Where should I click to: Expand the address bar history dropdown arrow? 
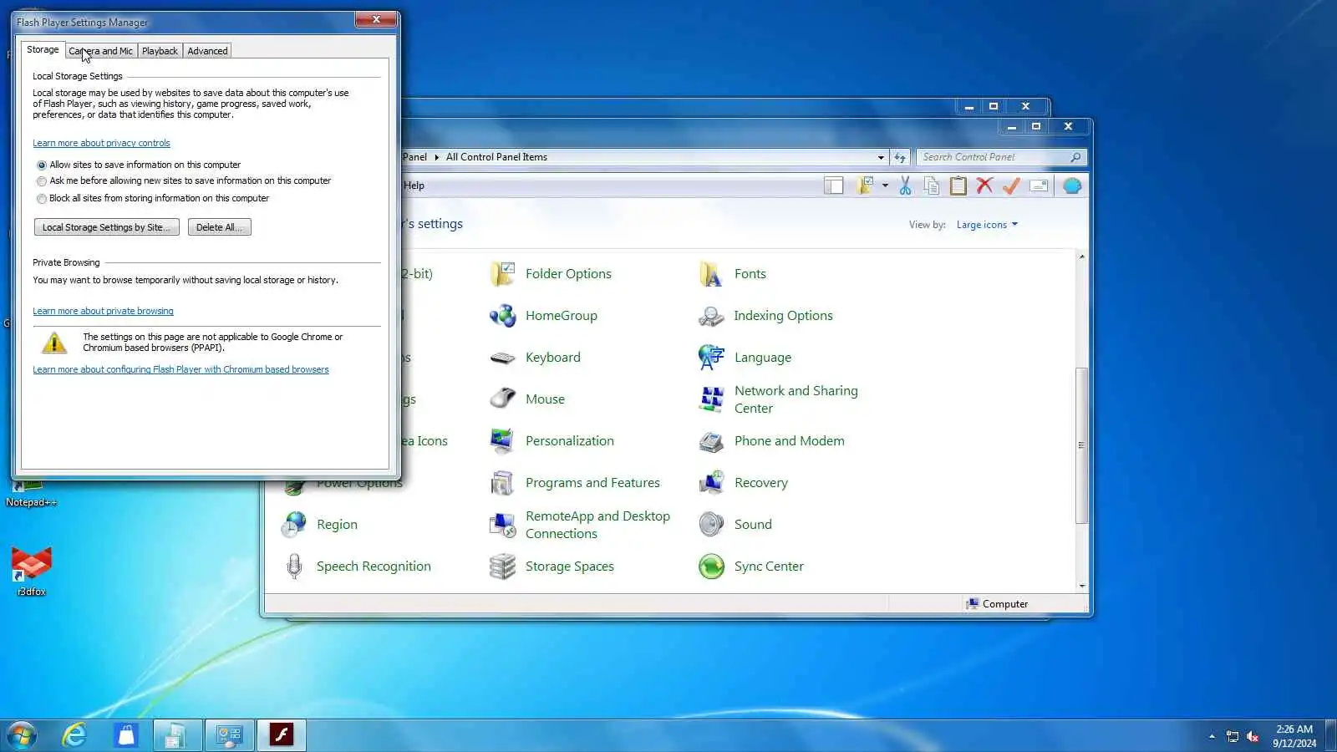point(881,157)
